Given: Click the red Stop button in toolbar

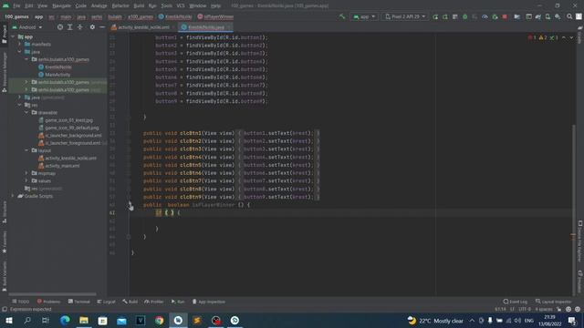Looking at the screenshot, I should point(505,16).
